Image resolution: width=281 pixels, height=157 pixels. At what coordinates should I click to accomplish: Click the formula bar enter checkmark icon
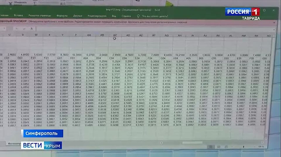pos(24,29)
